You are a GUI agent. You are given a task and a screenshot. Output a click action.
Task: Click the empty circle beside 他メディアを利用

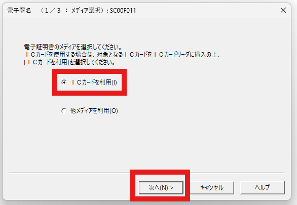(64, 111)
